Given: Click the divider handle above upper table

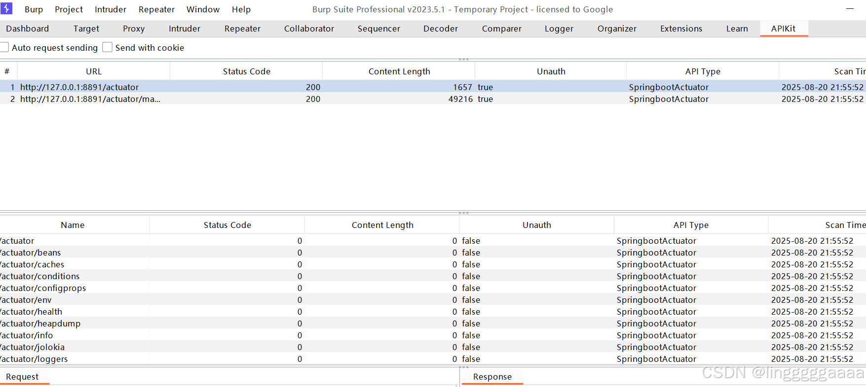Looking at the screenshot, I should [x=463, y=59].
